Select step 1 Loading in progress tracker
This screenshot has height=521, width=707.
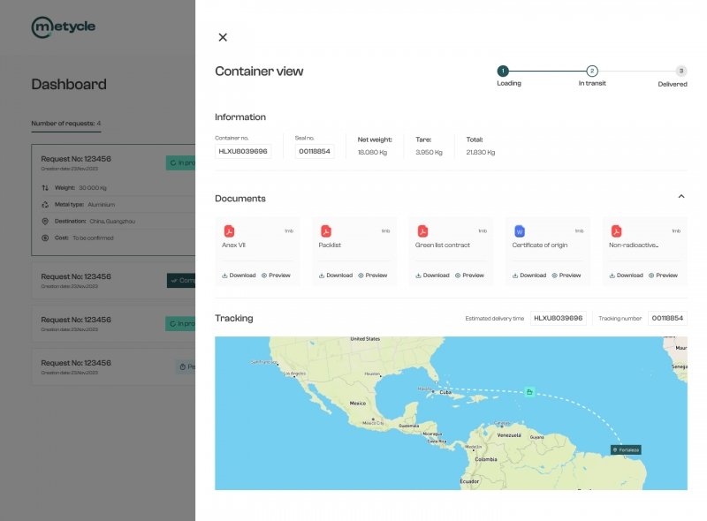503,71
